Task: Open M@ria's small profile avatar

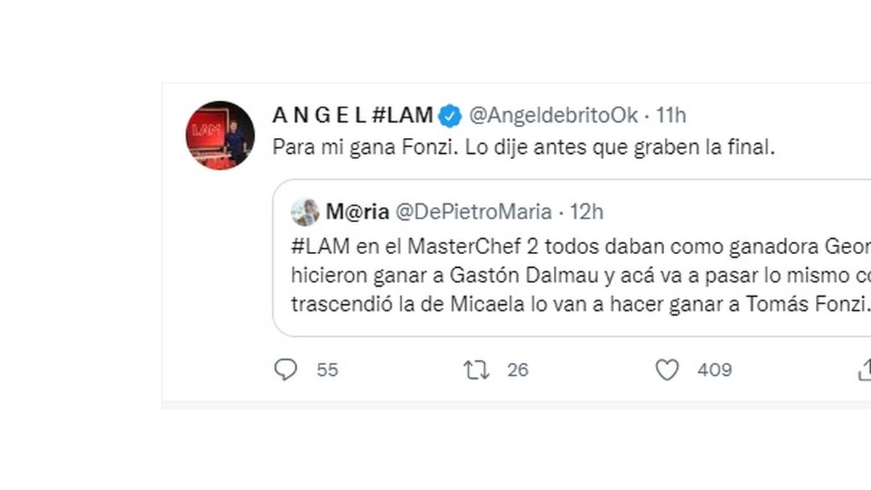Action: pyautogui.click(x=305, y=212)
